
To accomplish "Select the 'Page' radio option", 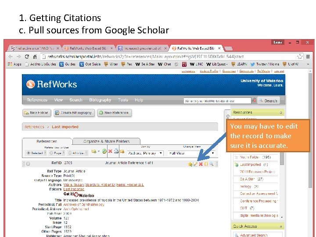I will tap(51, 153).
